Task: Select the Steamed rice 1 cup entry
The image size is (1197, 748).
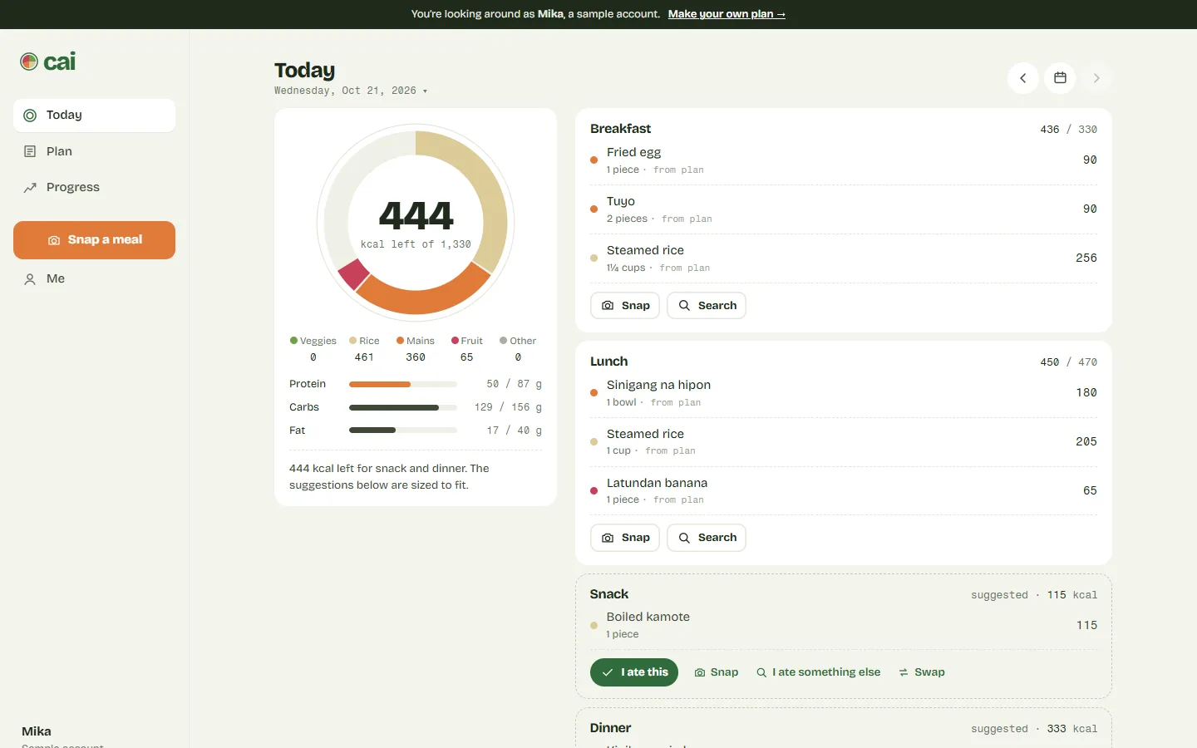Action: [844, 442]
